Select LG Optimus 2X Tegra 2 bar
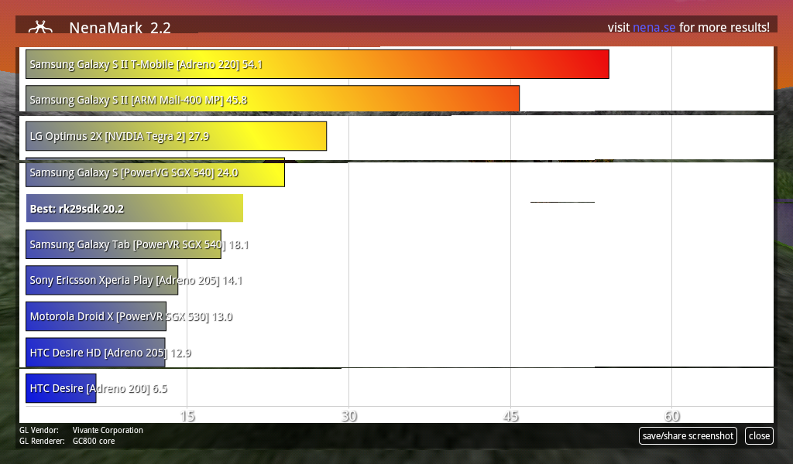The width and height of the screenshot is (793, 464). pyautogui.click(x=176, y=136)
